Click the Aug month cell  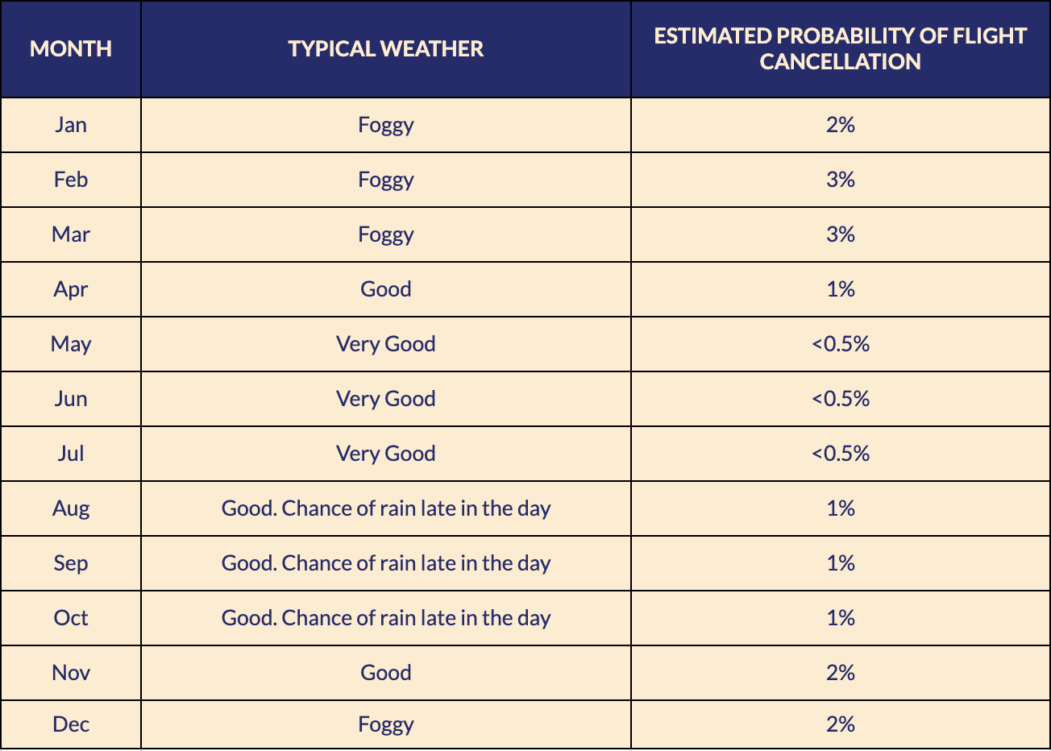(x=71, y=508)
